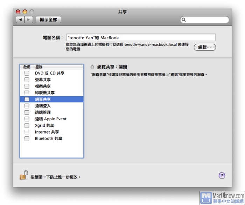245x205 pixels.
Task: Enable the 遠端登入 checkbox
Action: (x=27, y=106)
